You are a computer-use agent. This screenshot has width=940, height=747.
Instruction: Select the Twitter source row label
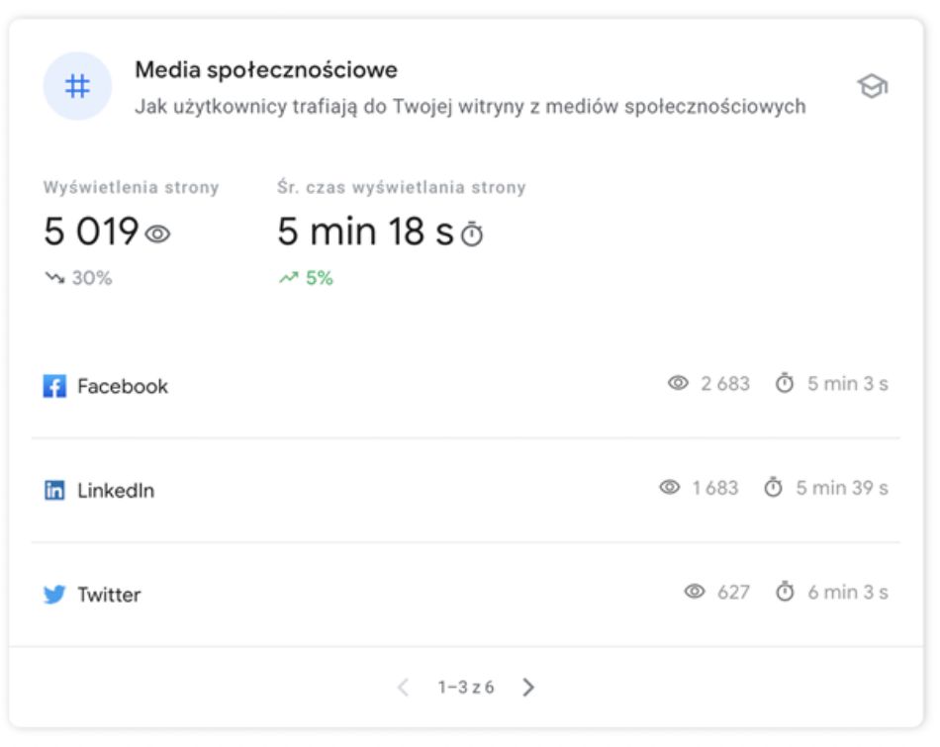(x=109, y=595)
